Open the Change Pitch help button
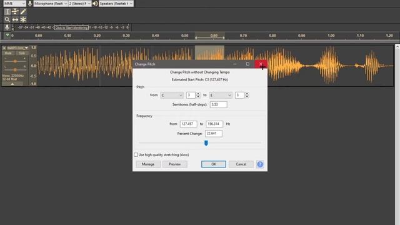 click(x=260, y=164)
